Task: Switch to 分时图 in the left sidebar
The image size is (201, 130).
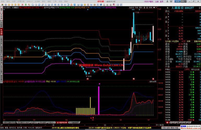Action: click(1, 24)
